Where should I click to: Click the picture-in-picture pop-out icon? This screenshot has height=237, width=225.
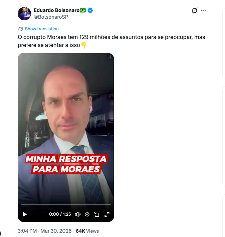point(96,214)
